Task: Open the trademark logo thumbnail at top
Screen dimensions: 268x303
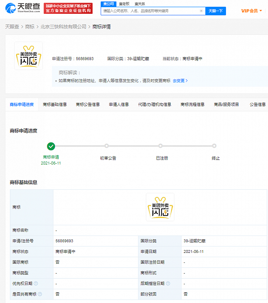Action: pos(28,56)
